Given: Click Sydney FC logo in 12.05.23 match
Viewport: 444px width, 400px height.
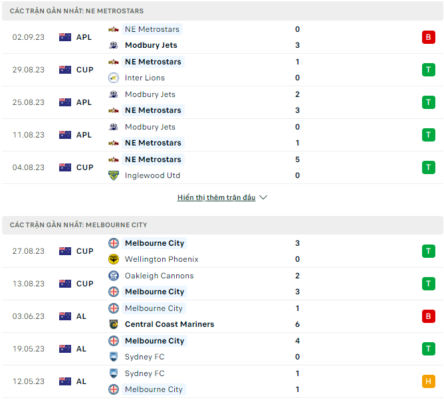Looking at the screenshot, I should pyautogui.click(x=114, y=373).
